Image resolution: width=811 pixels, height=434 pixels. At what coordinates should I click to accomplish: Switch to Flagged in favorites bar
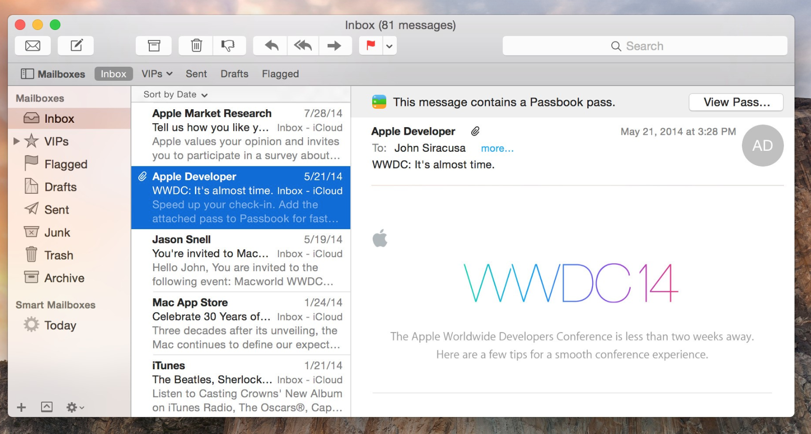pyautogui.click(x=280, y=74)
